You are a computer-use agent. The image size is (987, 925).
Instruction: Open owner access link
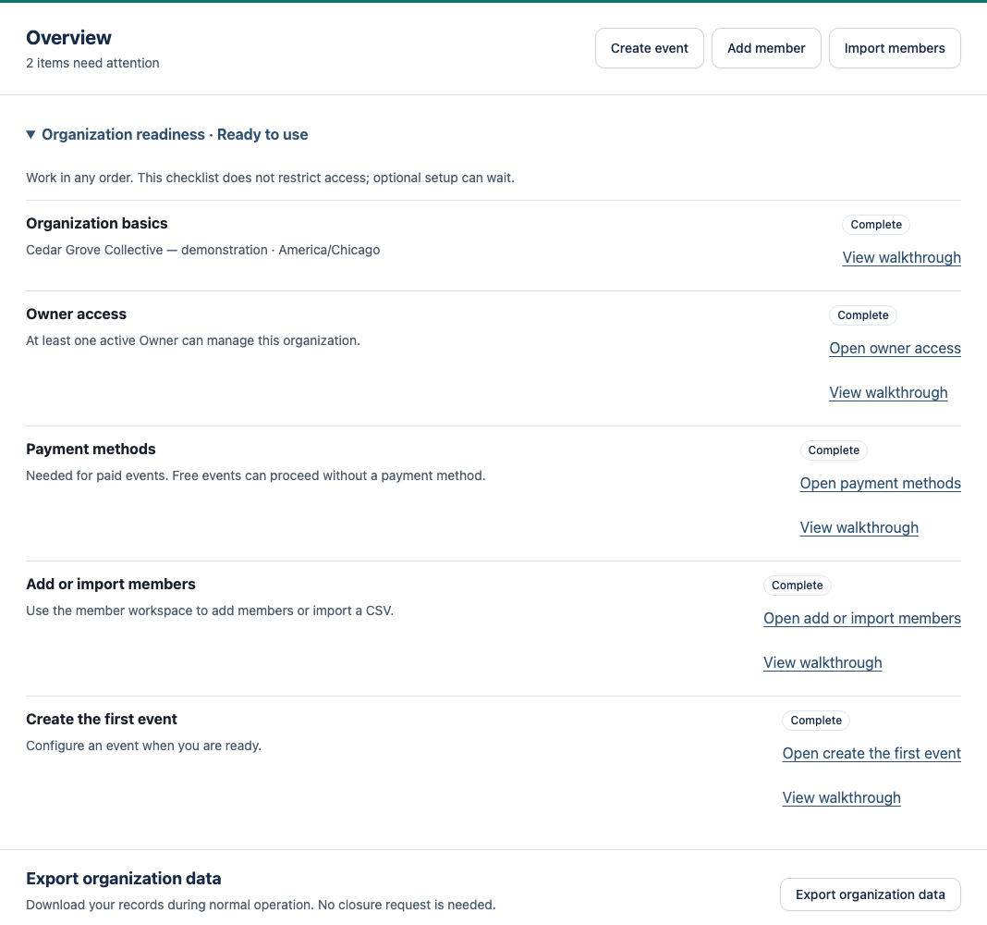[895, 348]
